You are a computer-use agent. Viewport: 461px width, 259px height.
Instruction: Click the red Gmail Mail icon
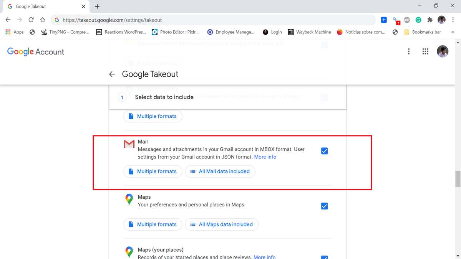tap(129, 144)
